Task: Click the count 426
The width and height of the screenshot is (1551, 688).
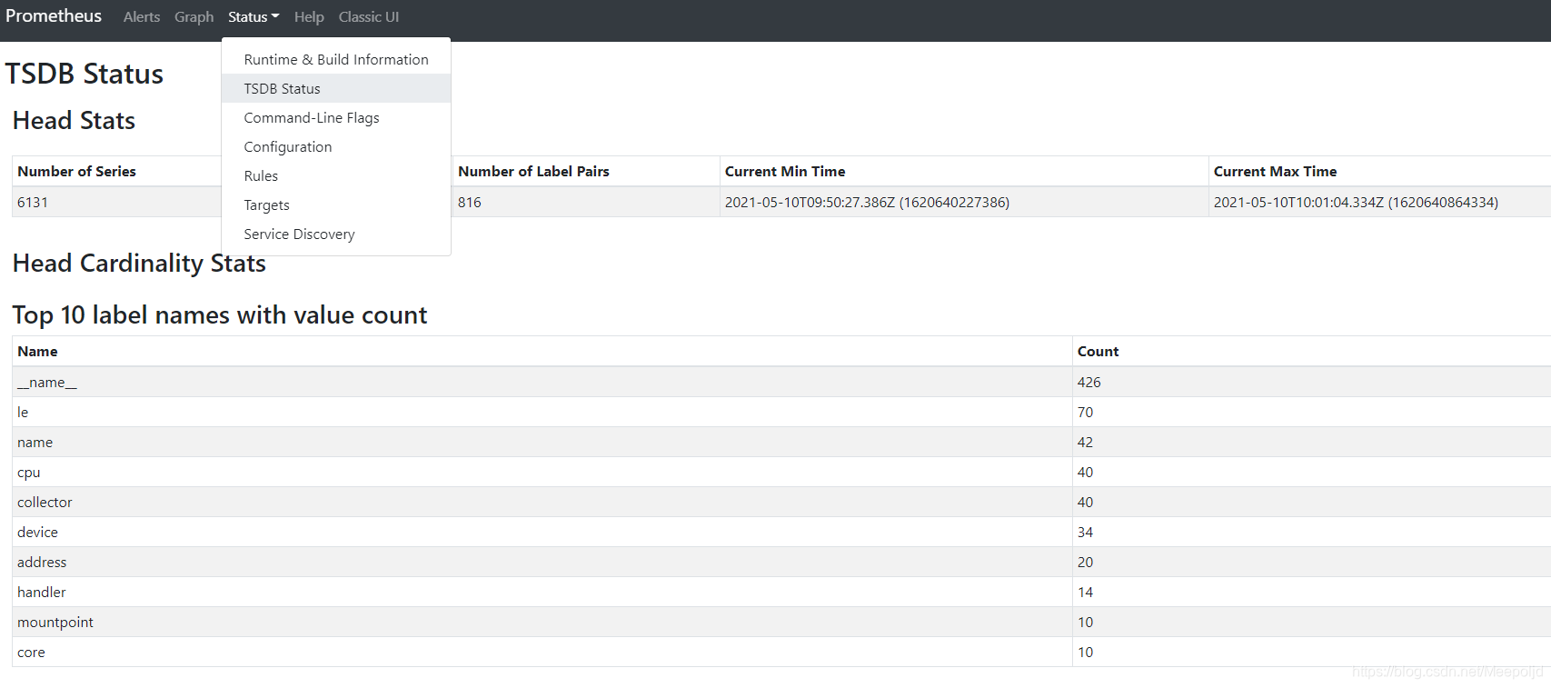Action: point(1089,382)
